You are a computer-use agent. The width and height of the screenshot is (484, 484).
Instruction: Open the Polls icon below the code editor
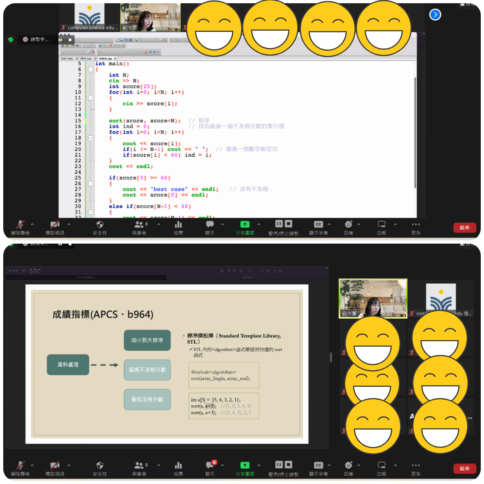pos(178,225)
